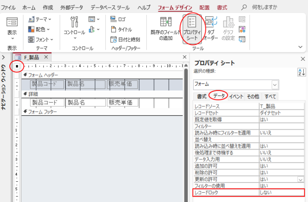The height and width of the screenshot is (202, 308).
Task: Open the property sheet データ tab
Action: (219, 96)
